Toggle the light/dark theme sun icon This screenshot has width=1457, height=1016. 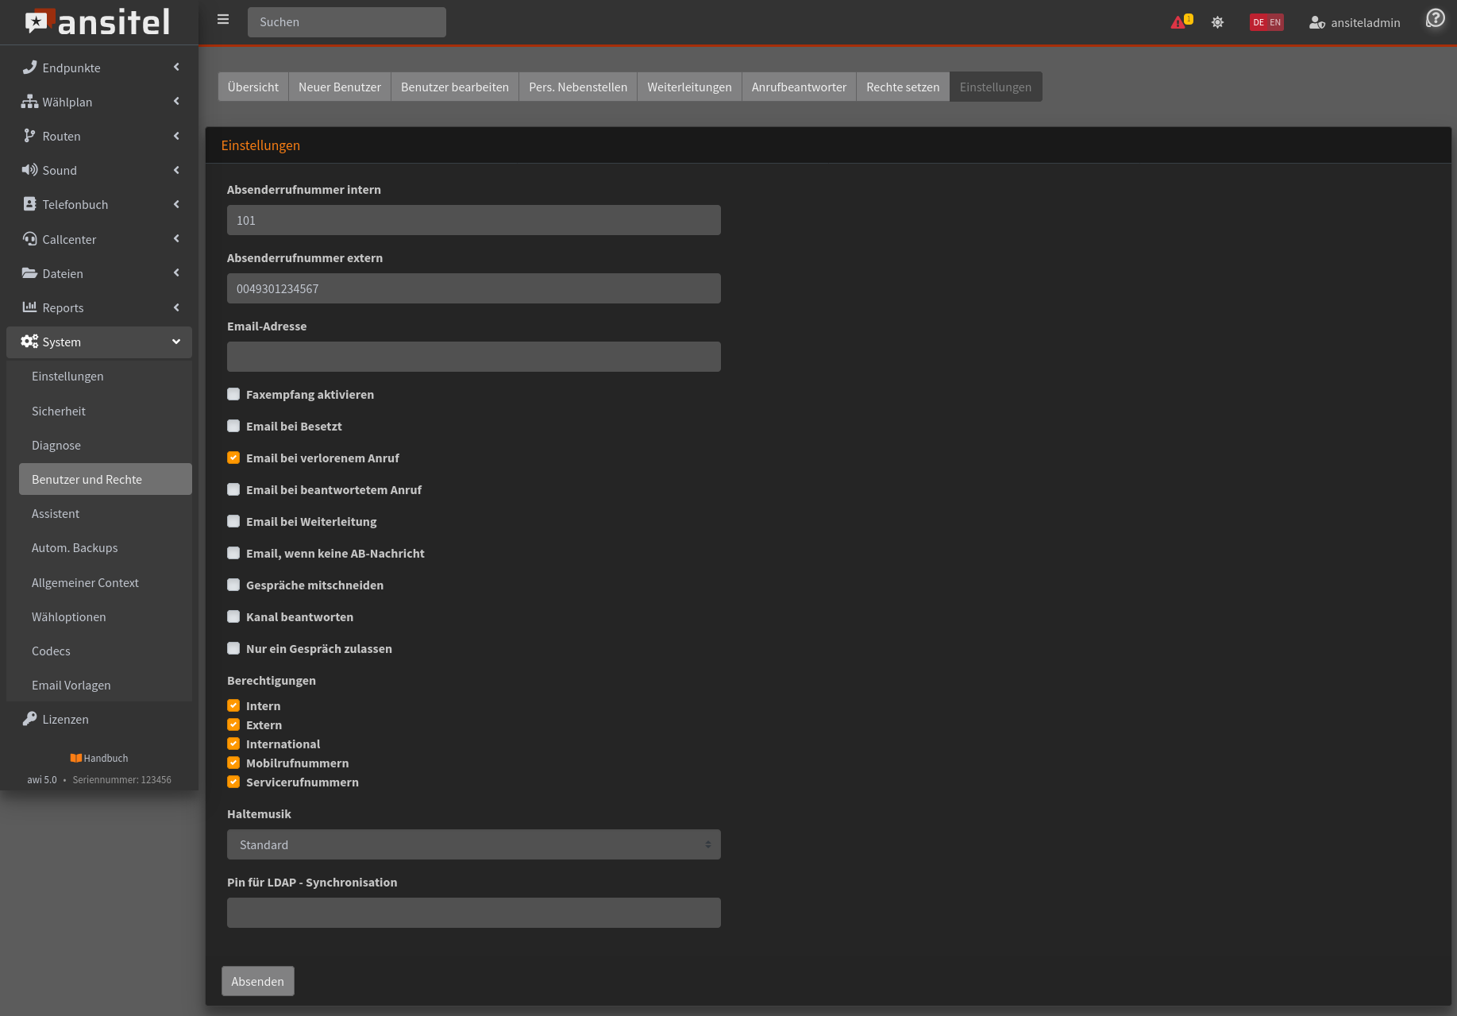click(x=1217, y=22)
